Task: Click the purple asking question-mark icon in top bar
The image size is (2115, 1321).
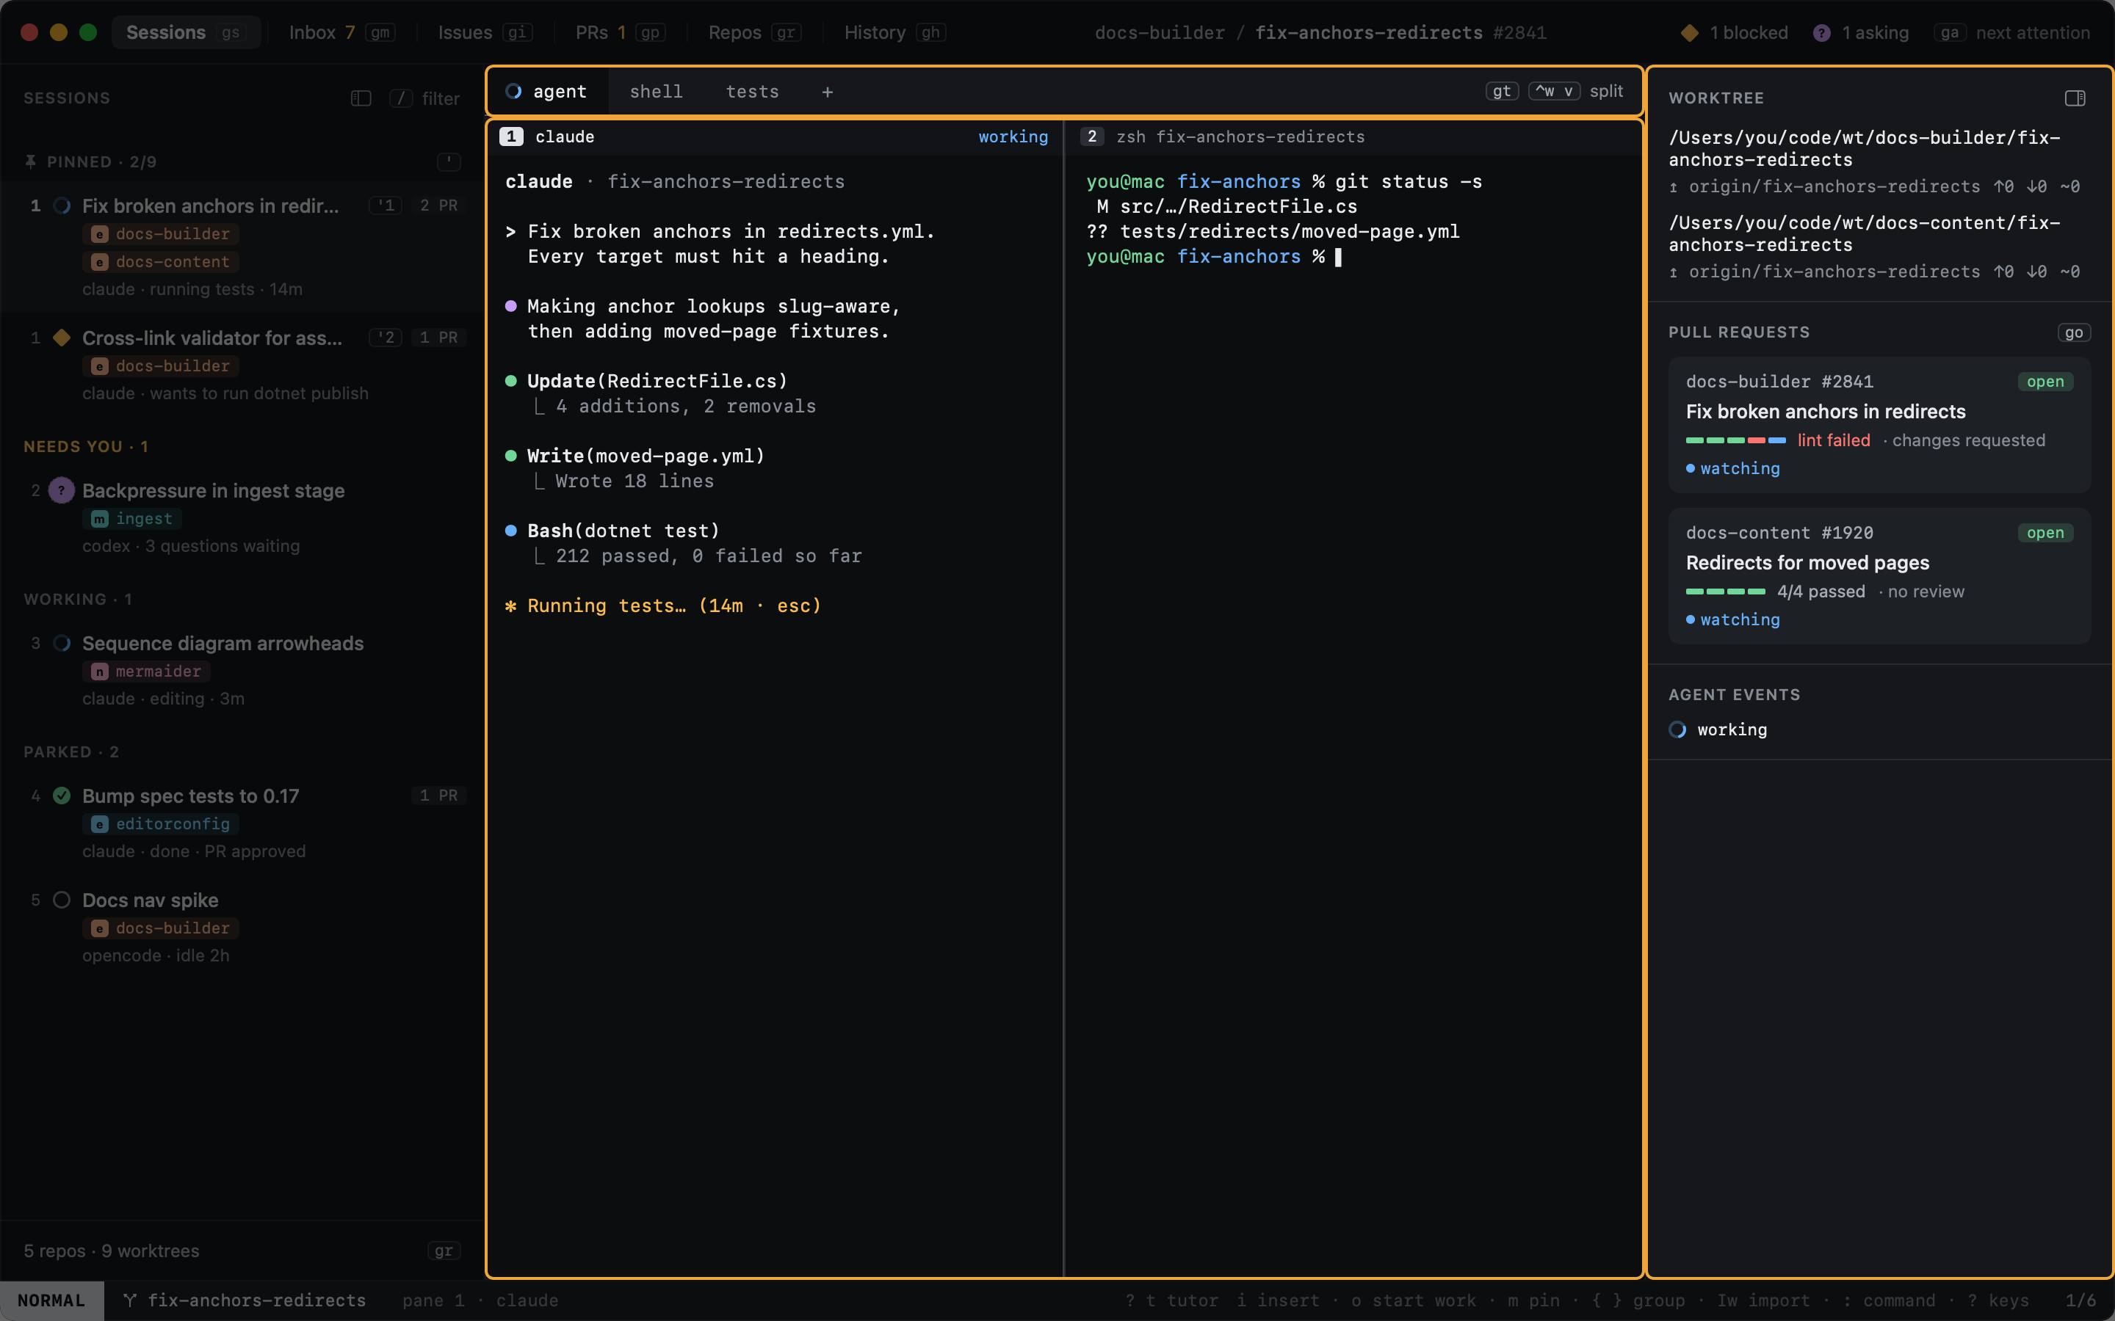Action: 1821,32
